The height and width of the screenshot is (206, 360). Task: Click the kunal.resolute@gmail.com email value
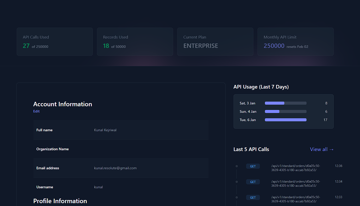[115, 168]
